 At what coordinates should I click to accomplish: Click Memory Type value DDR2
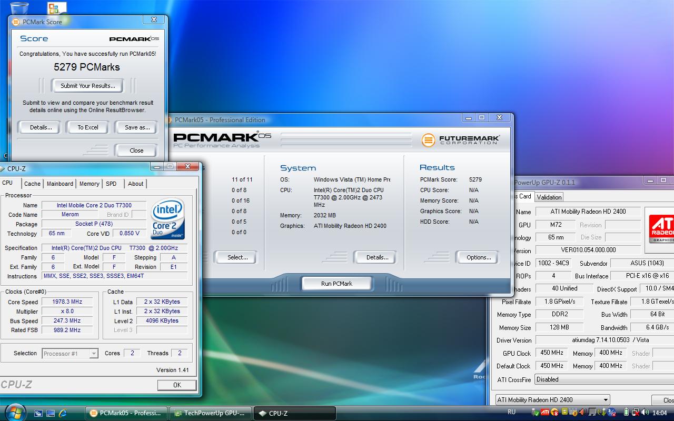click(559, 314)
